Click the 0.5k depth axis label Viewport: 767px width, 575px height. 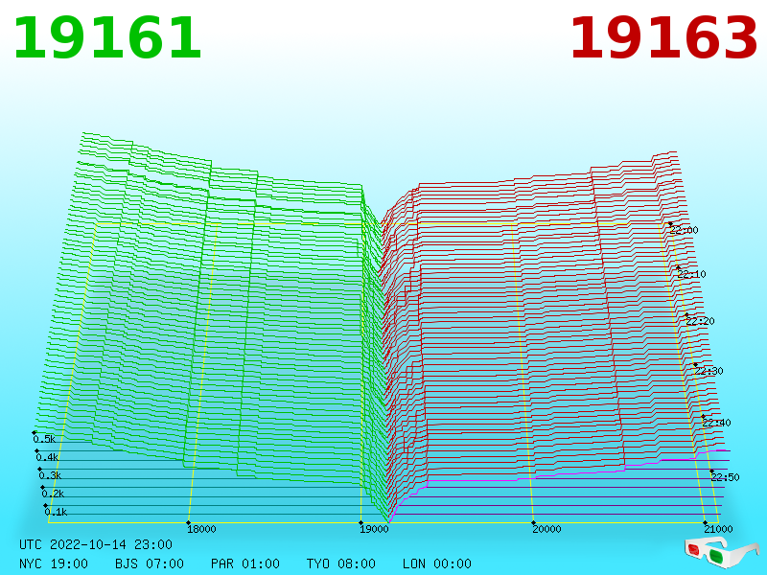pyautogui.click(x=44, y=439)
